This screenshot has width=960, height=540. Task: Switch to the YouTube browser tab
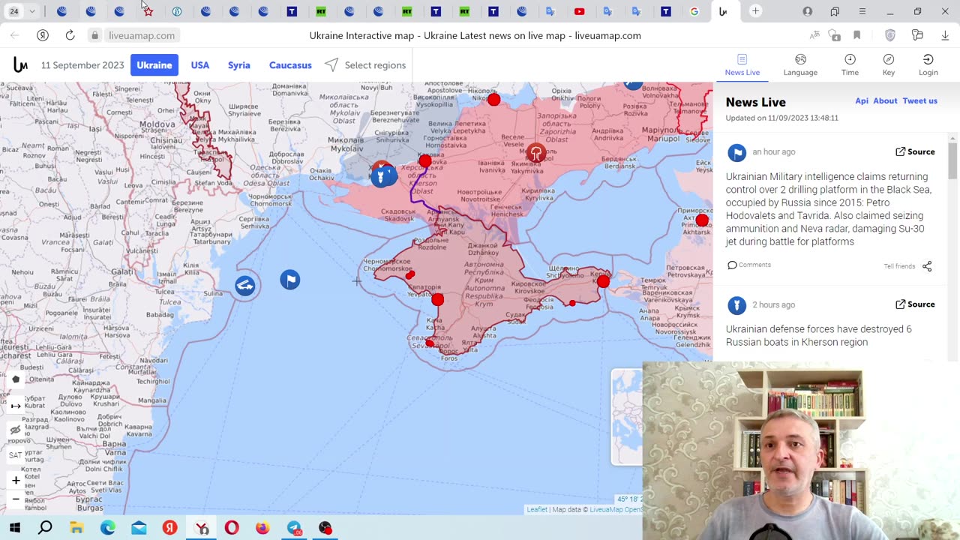click(579, 11)
